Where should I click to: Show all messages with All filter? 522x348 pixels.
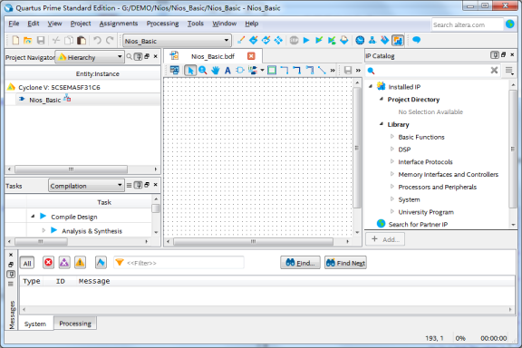coord(27,263)
